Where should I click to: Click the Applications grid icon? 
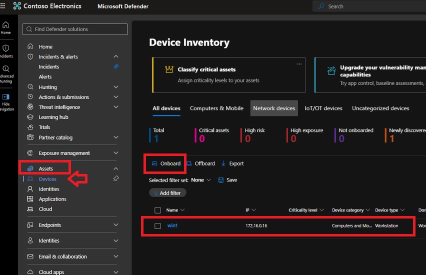pyautogui.click(x=30, y=199)
